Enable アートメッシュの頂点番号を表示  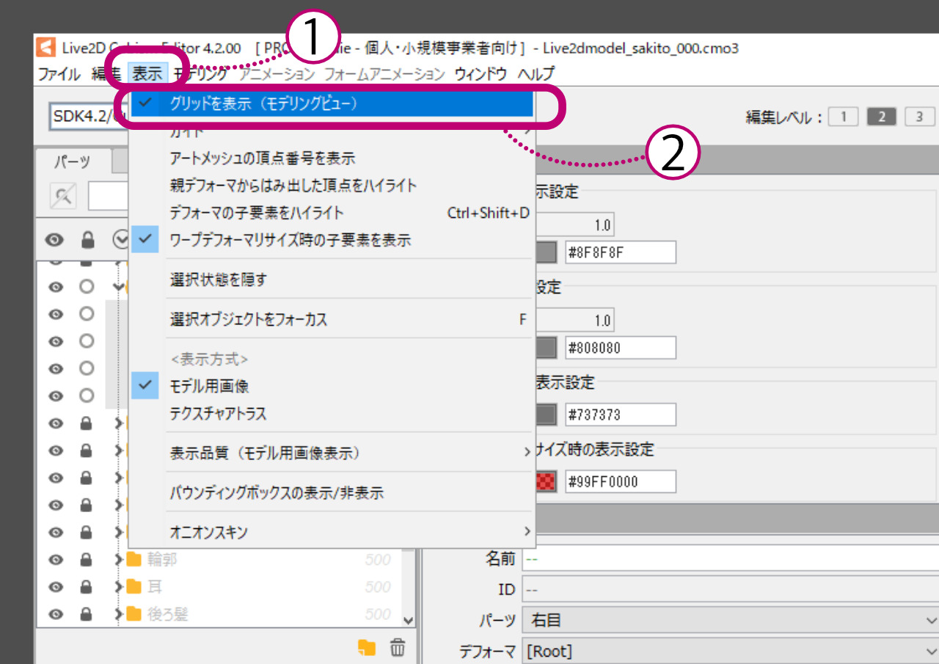(332, 158)
